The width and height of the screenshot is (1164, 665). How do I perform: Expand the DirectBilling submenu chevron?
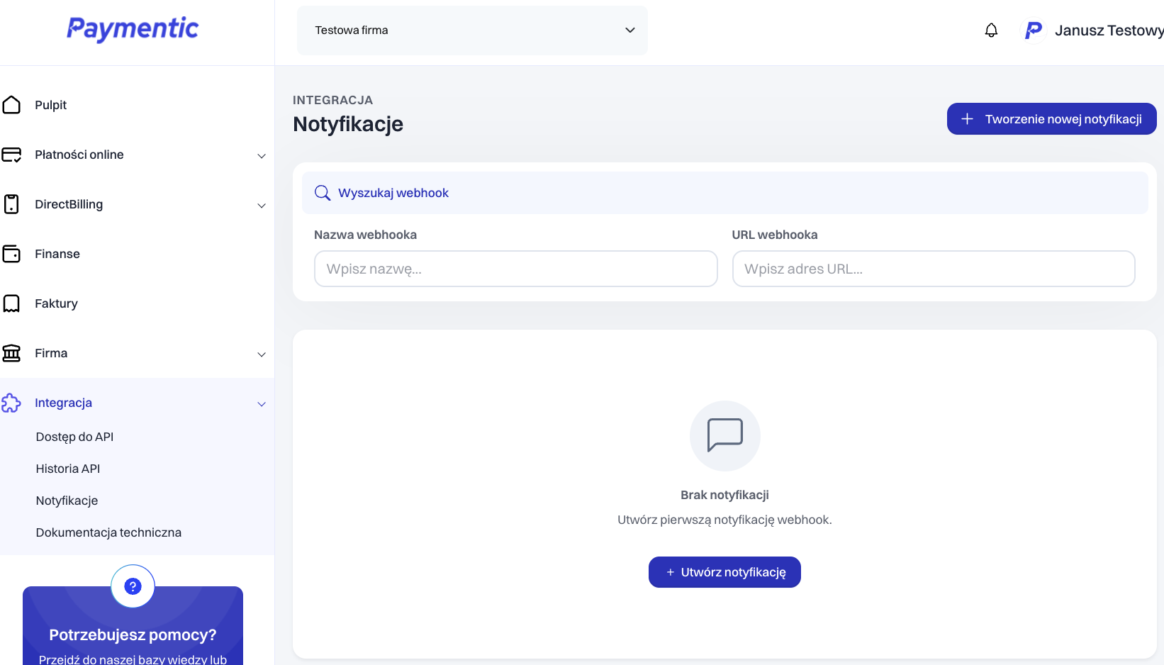(262, 206)
